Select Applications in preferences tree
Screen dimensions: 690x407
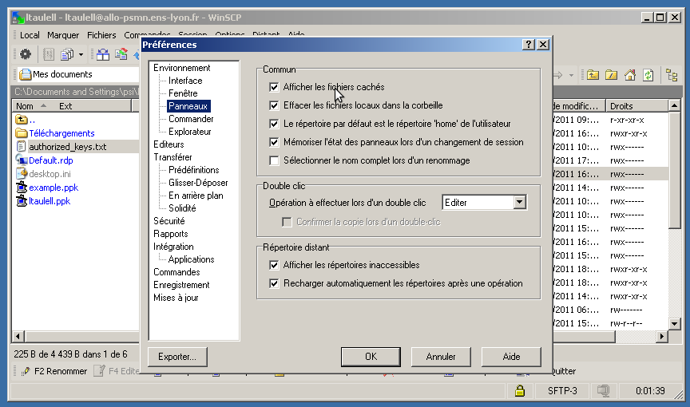[x=192, y=259]
